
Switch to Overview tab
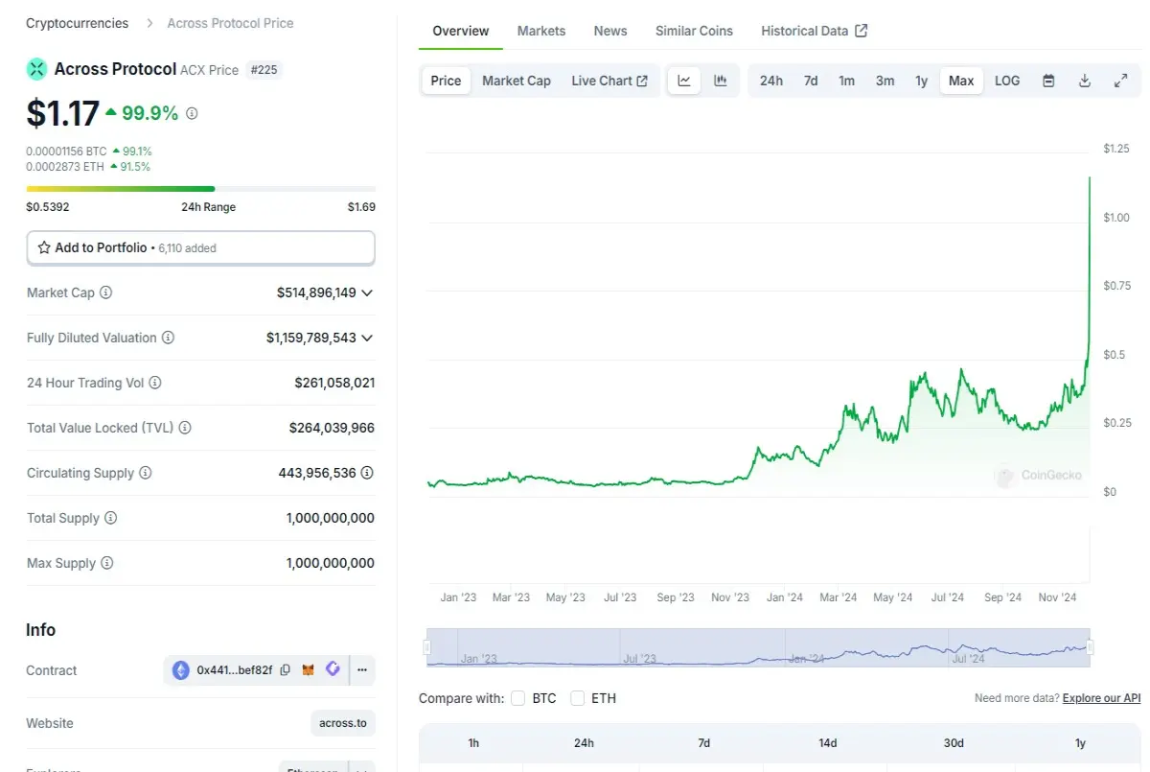point(461,31)
